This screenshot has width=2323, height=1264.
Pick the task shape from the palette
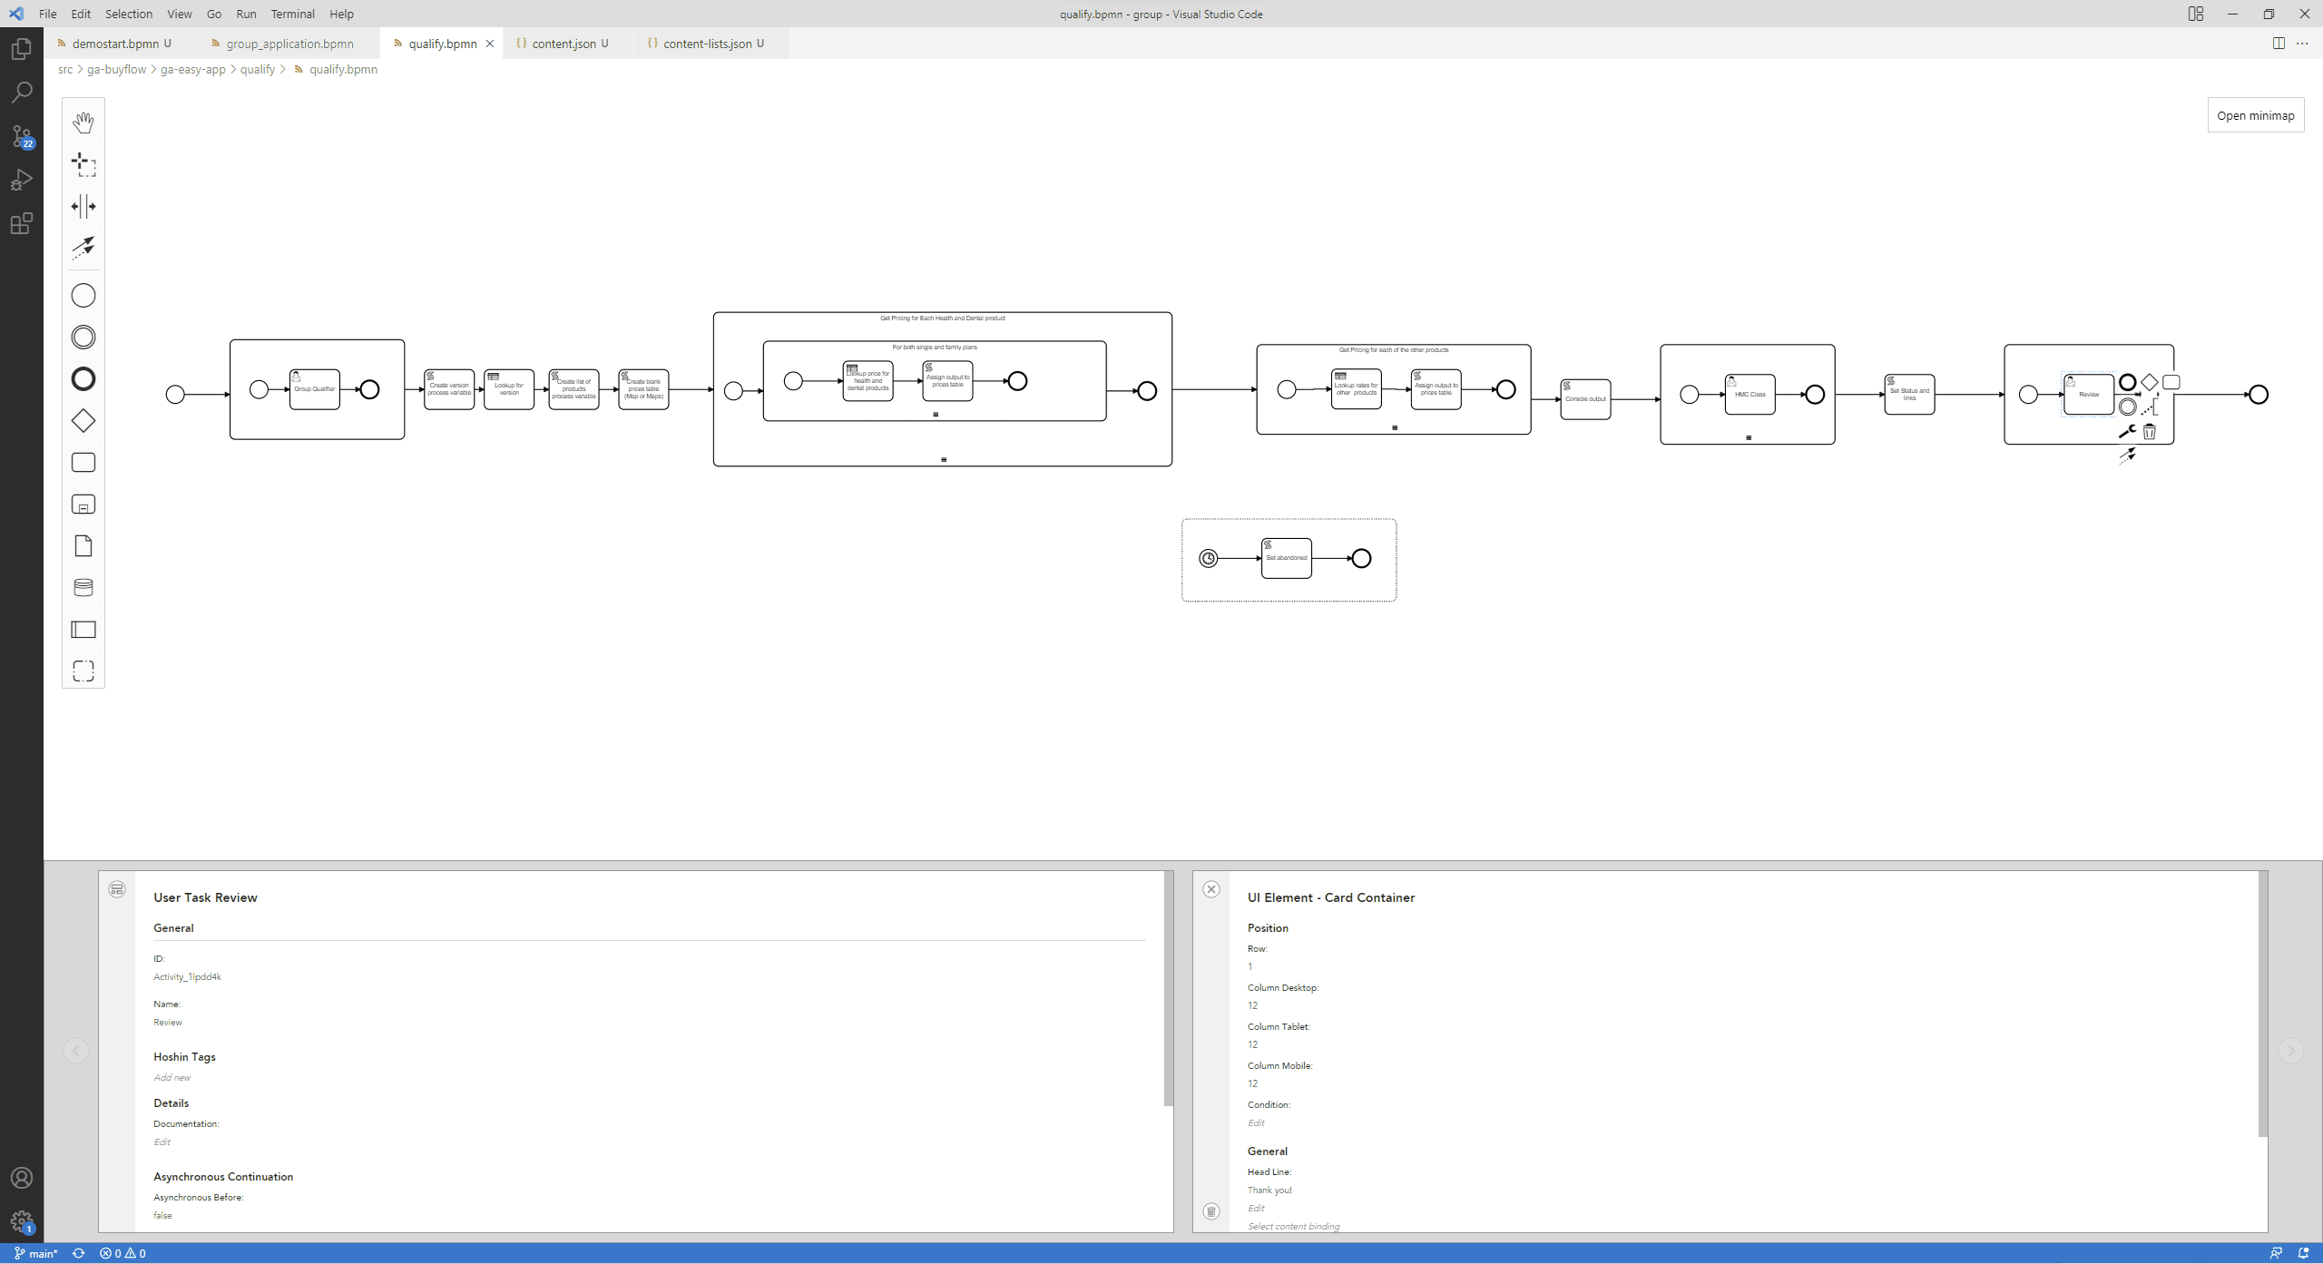click(83, 462)
